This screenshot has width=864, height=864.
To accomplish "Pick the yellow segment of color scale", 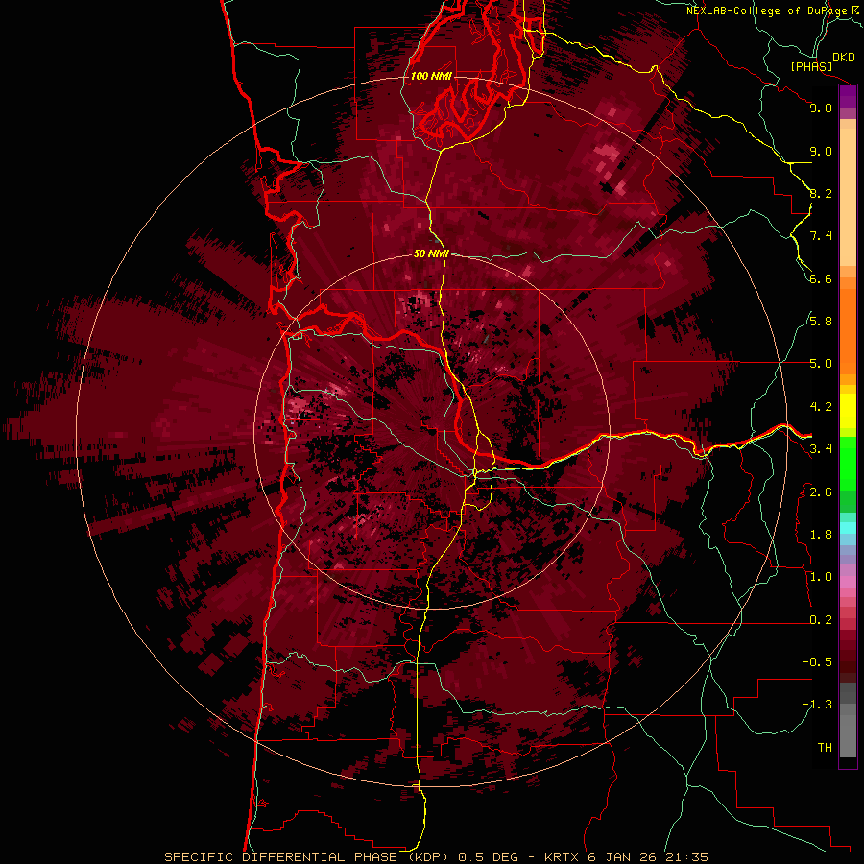I will point(848,411).
